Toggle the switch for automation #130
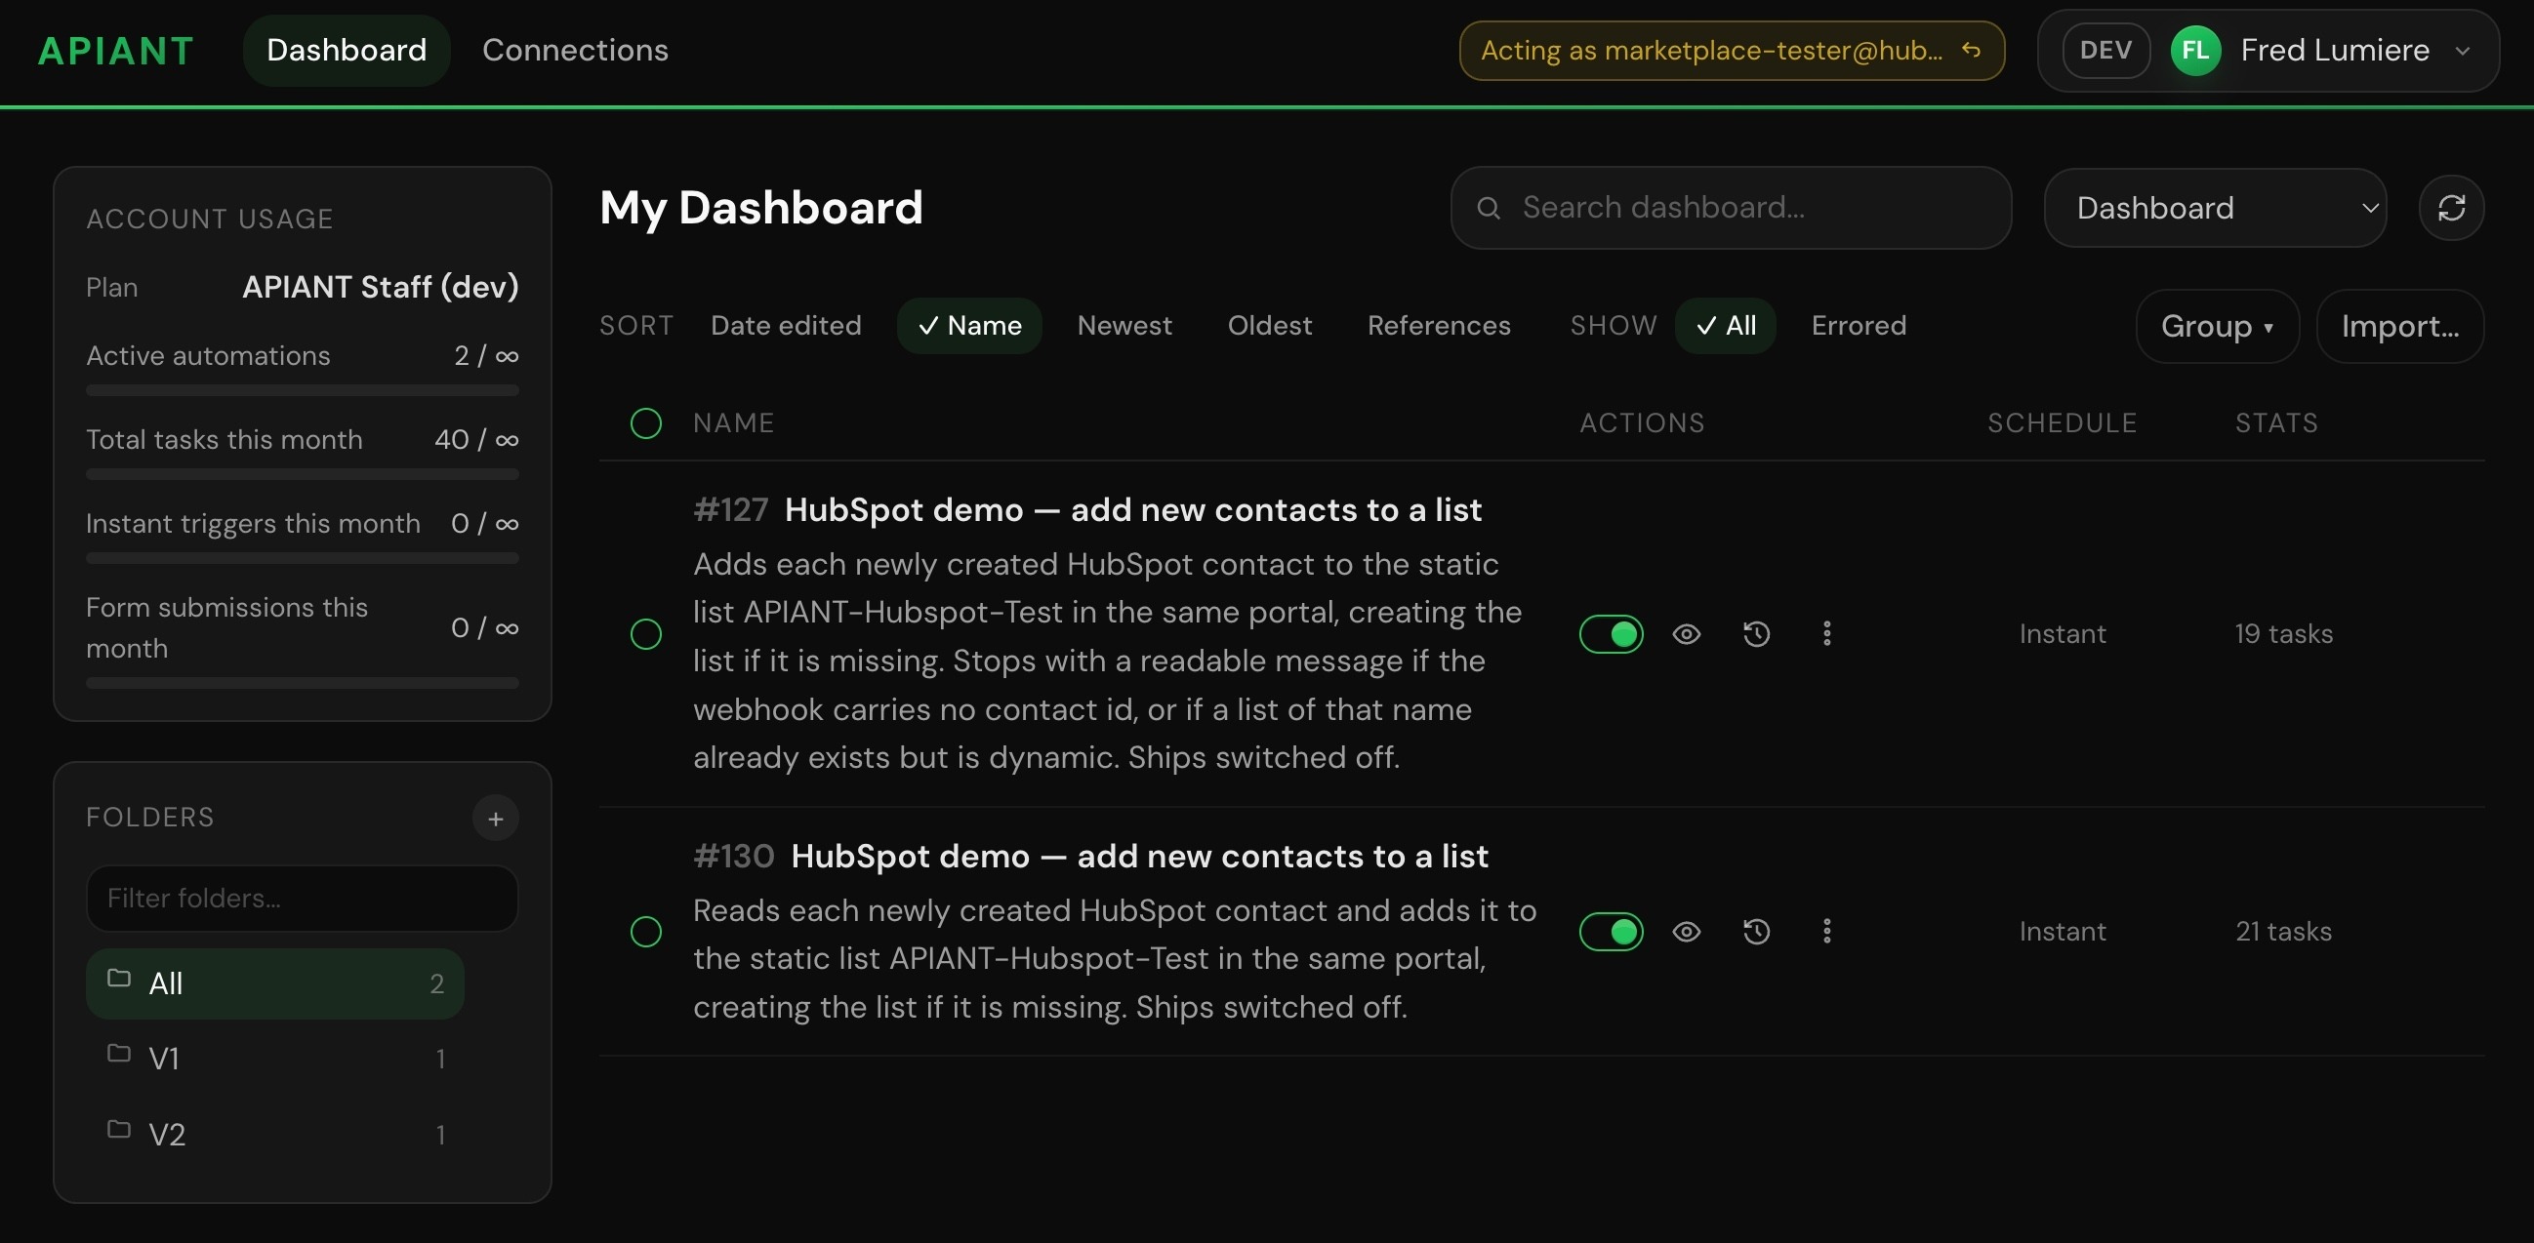 (x=1611, y=931)
